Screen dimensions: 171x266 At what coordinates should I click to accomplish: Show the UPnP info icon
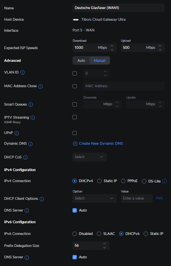point(17,133)
